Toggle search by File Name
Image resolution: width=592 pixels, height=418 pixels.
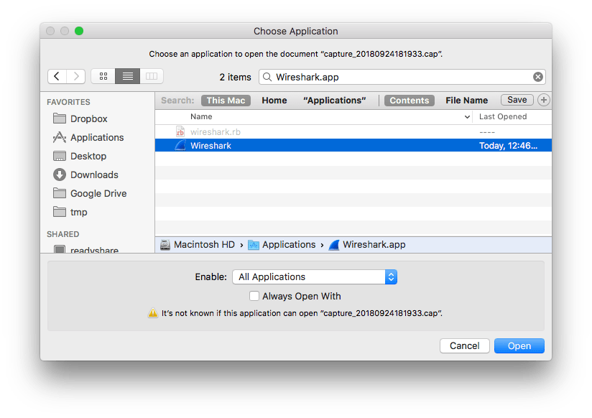(x=466, y=101)
